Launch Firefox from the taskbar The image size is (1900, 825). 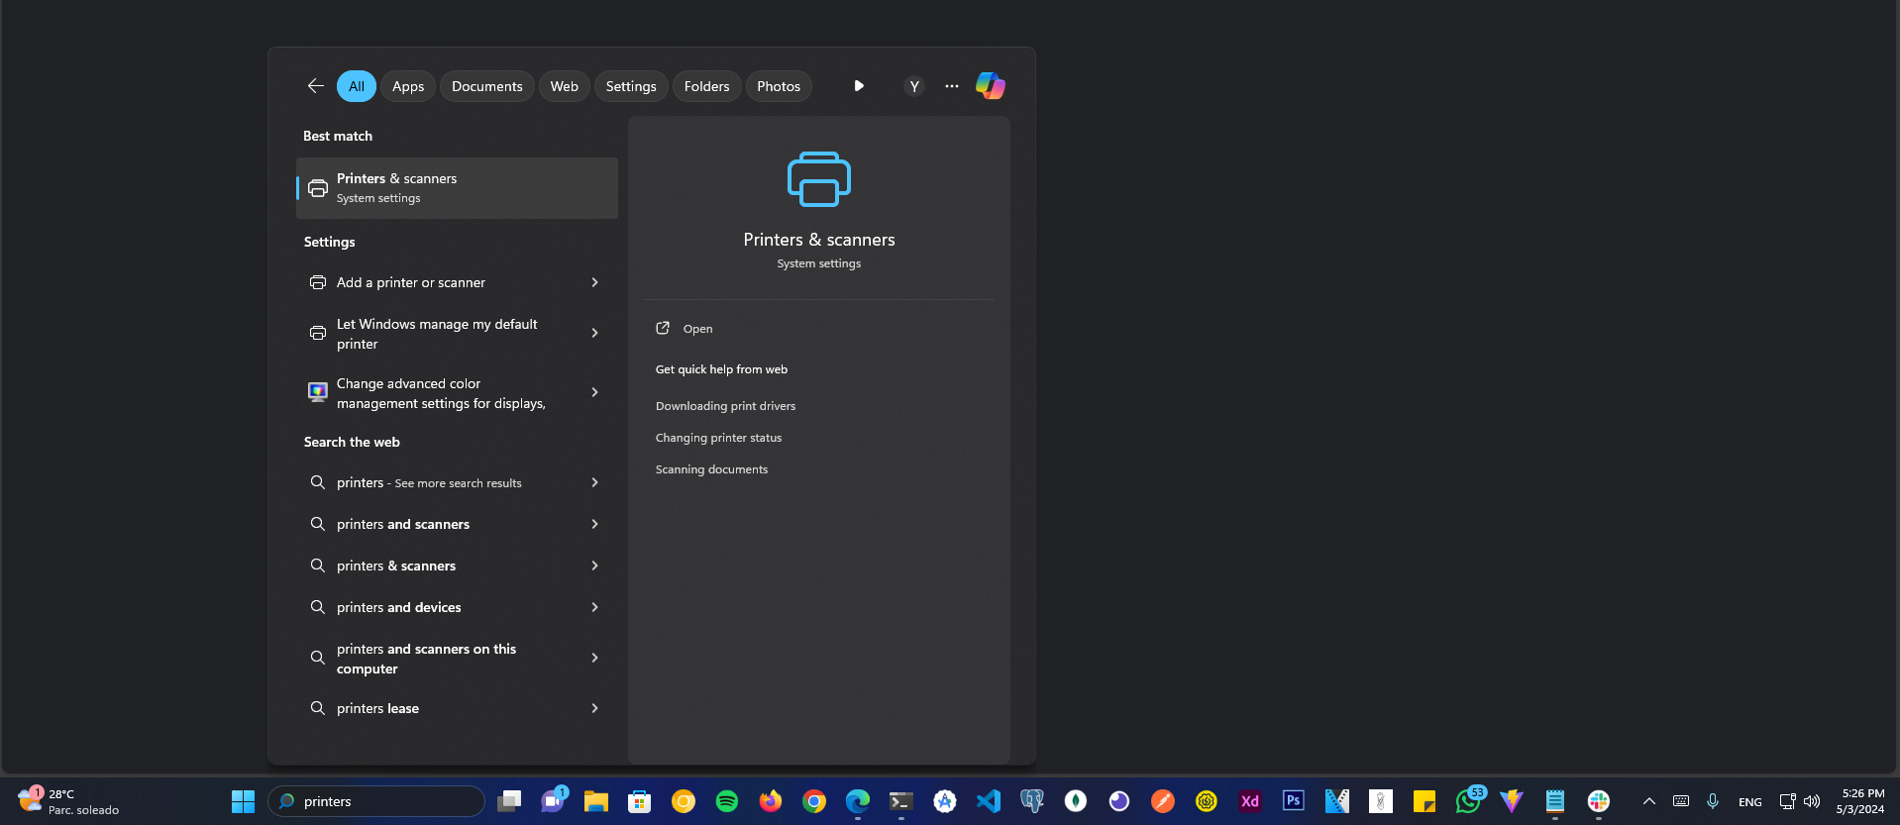click(771, 801)
